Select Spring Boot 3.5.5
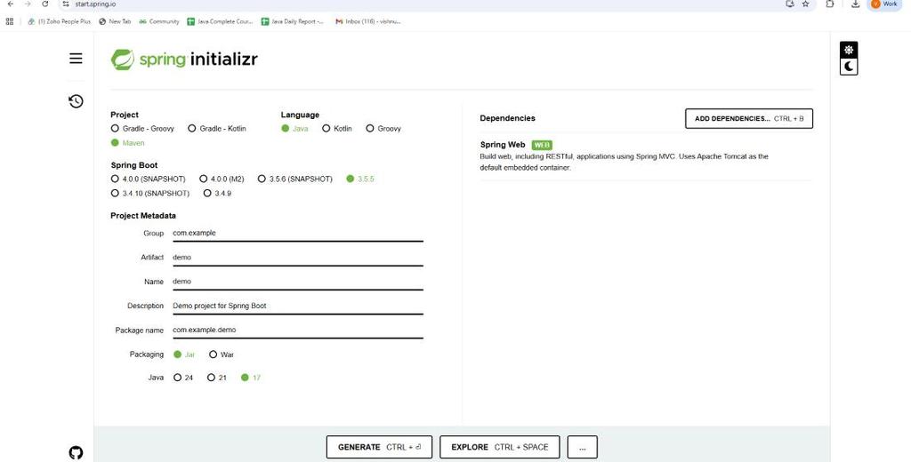This screenshot has width=911, height=462. (360, 179)
